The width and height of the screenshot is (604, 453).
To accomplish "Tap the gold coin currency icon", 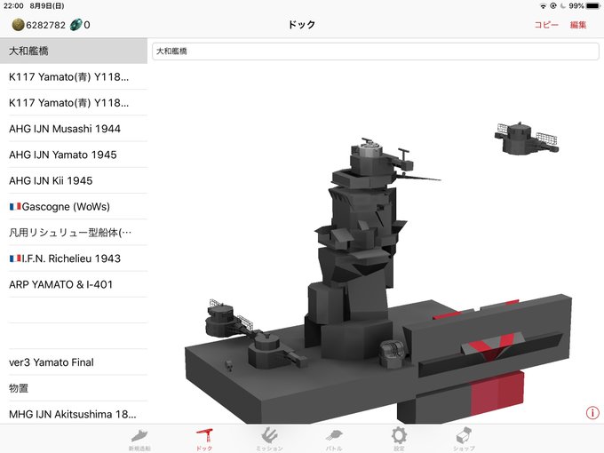I will coord(18,25).
